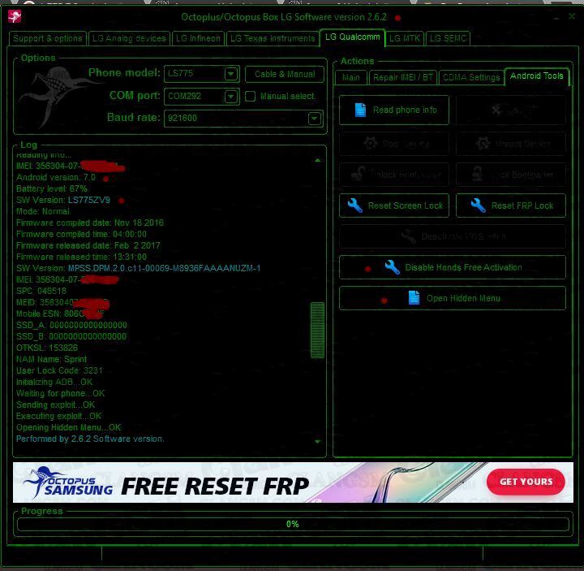This screenshot has width=584, height=571.
Task: Click the 'SSD_B: 0000000000000000' log line
Action: click(71, 337)
